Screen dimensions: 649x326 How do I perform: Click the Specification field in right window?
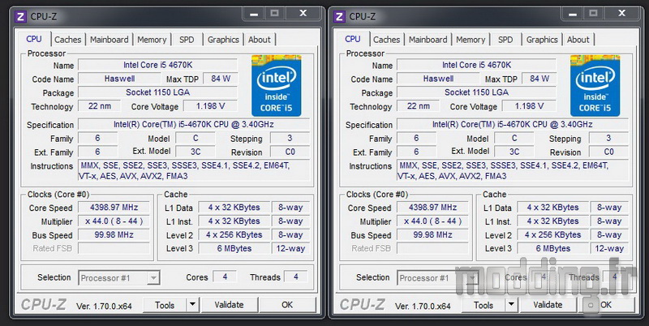tap(513, 124)
